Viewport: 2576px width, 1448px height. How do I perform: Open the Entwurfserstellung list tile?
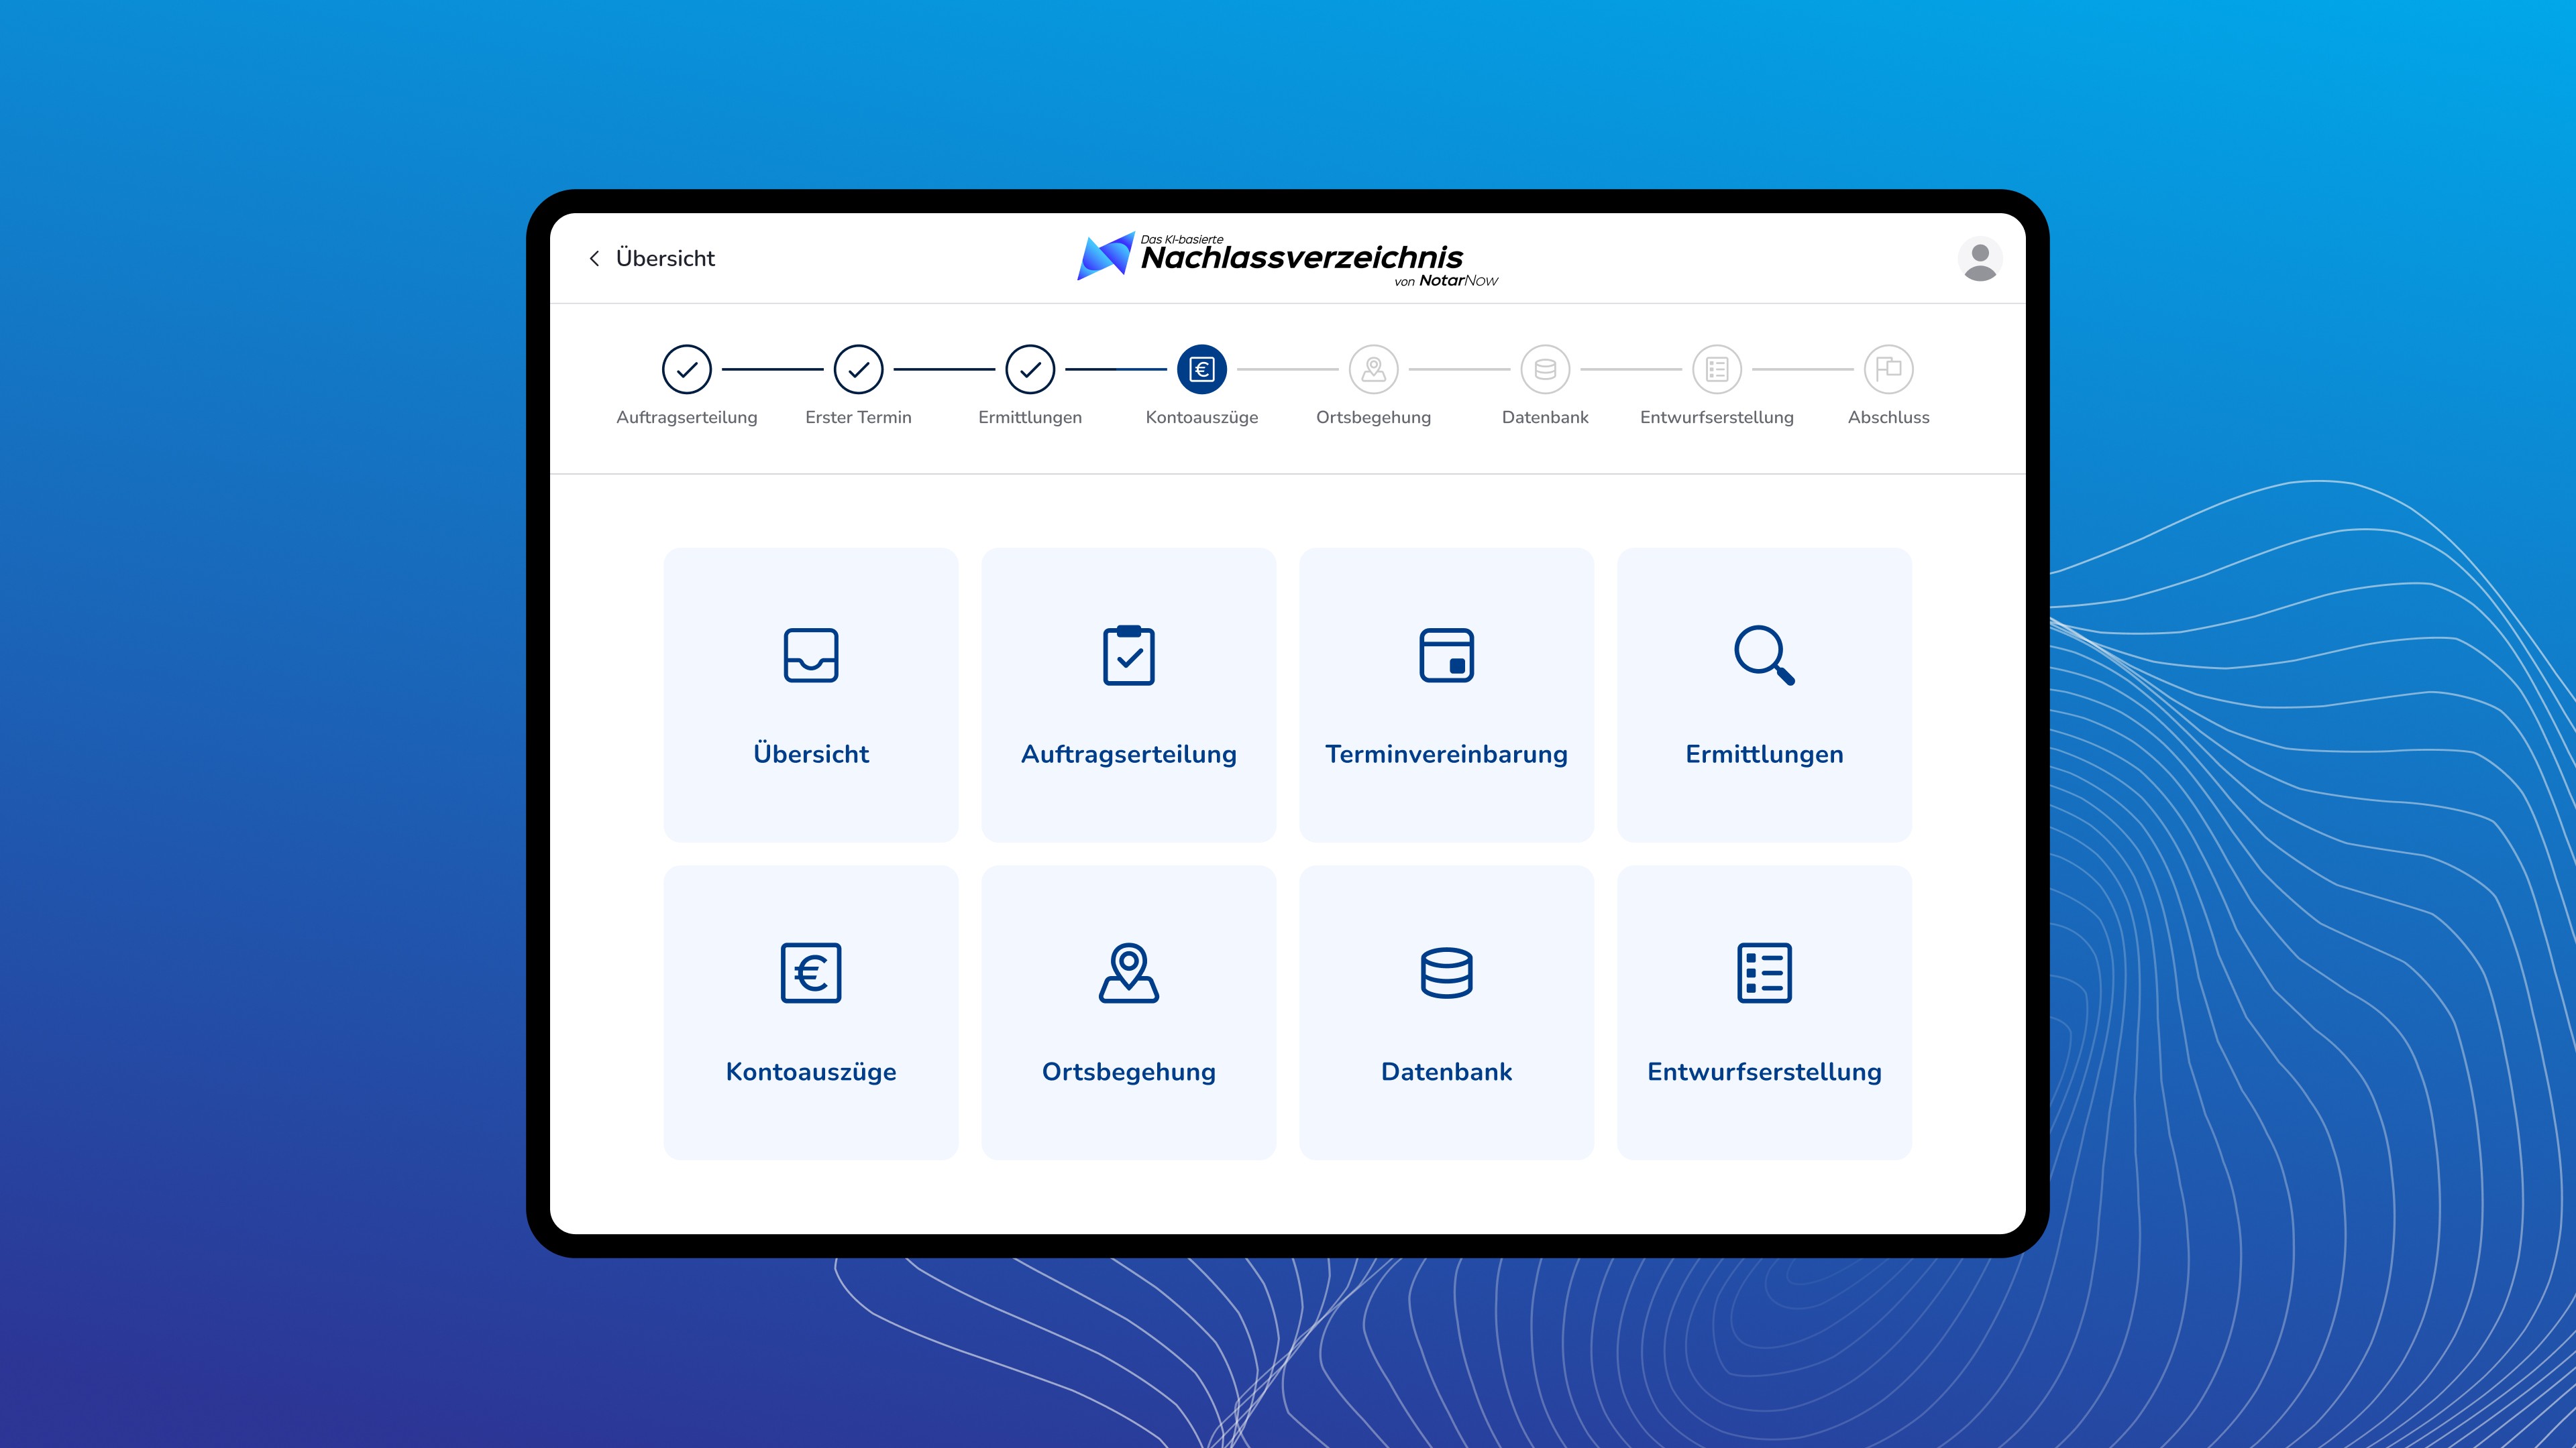(x=1764, y=1012)
